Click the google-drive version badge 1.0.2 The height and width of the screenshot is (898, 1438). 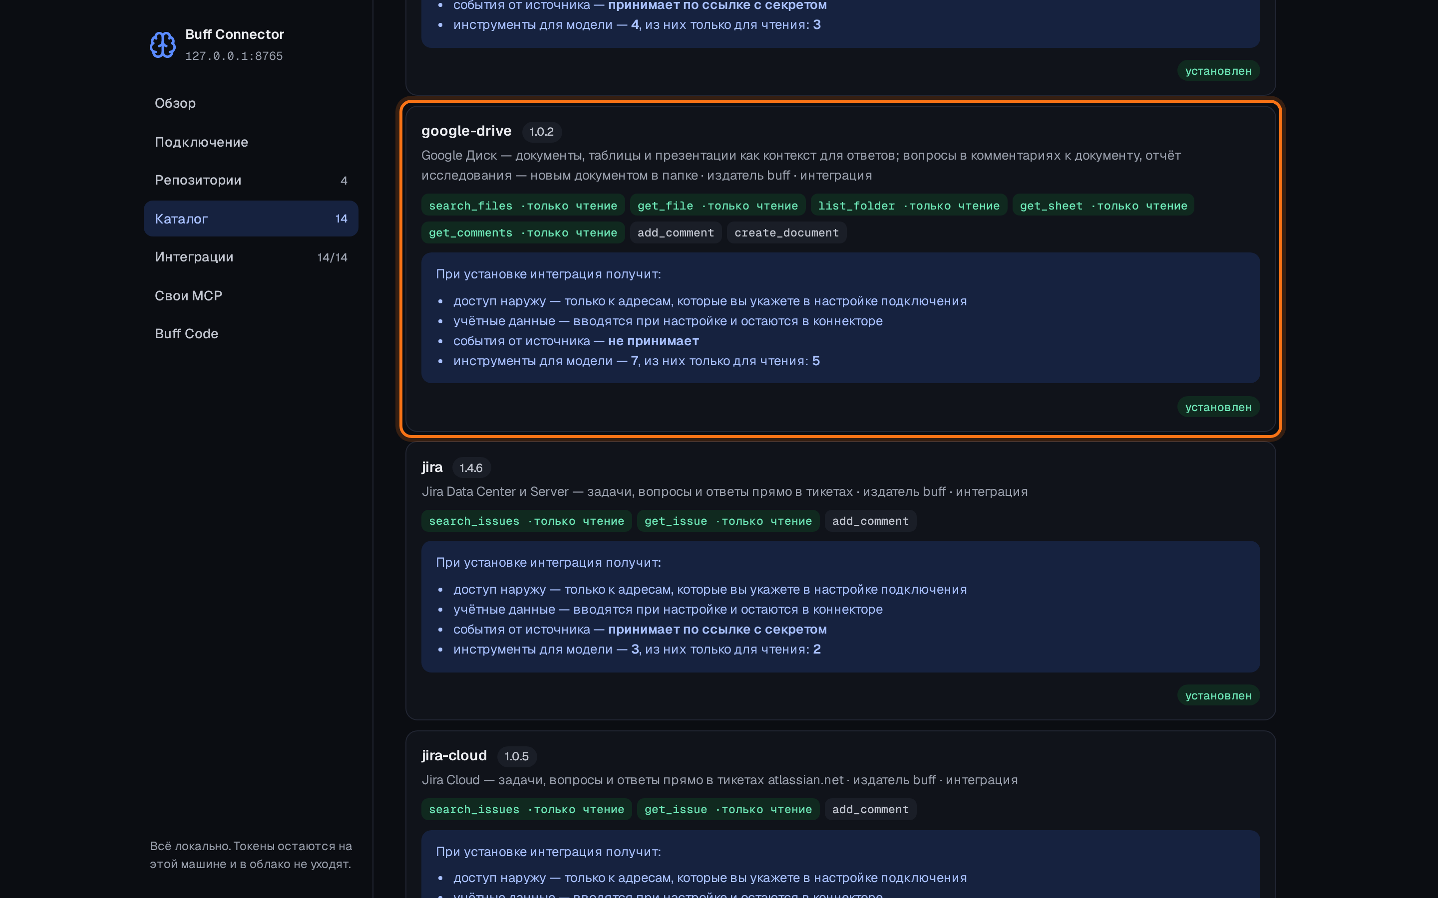point(541,131)
